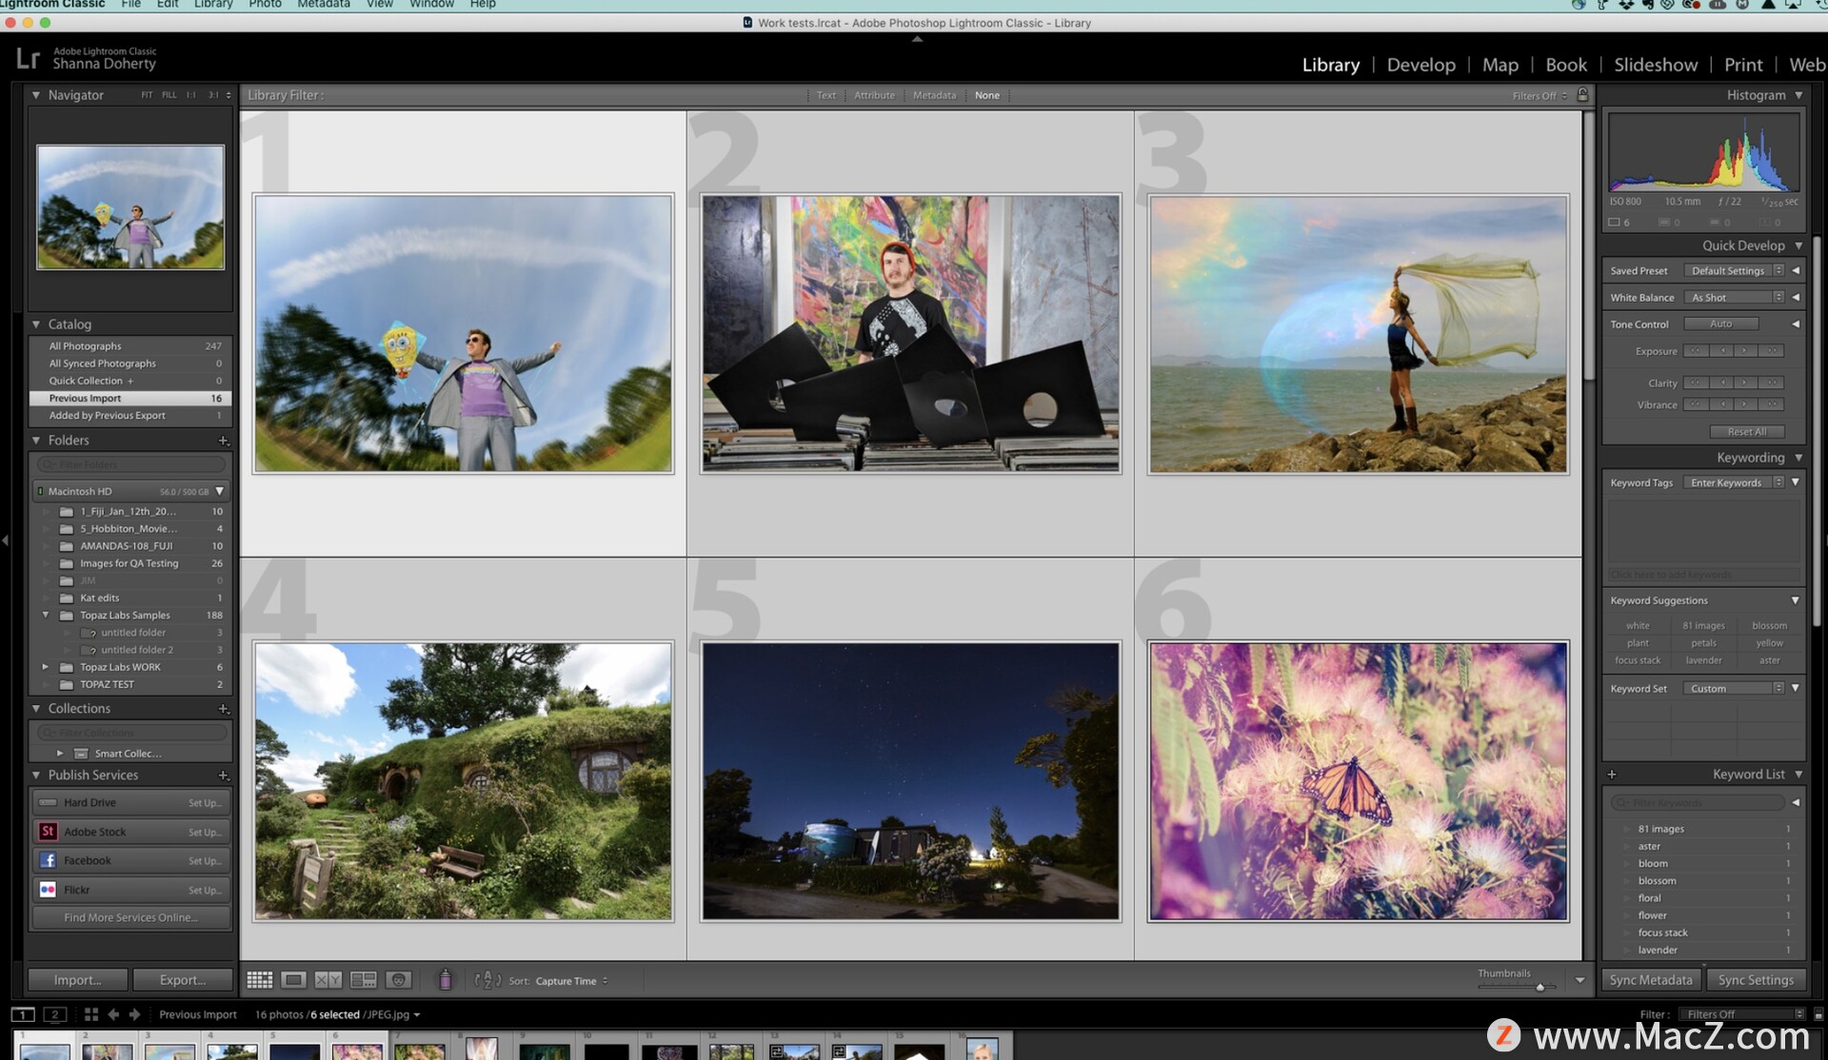
Task: Click in the Filter Folders search field
Action: tap(131, 464)
